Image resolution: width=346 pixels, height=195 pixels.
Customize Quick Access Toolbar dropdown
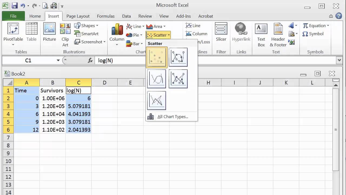62,6
